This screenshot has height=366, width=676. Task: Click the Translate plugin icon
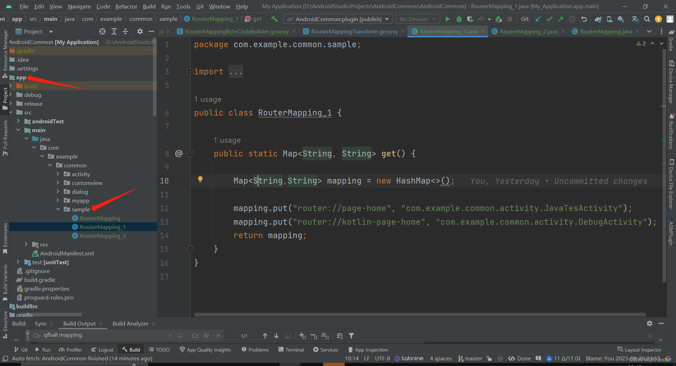635,19
